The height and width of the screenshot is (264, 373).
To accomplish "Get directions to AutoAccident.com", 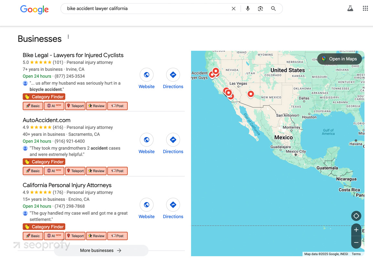I will coord(173,140).
